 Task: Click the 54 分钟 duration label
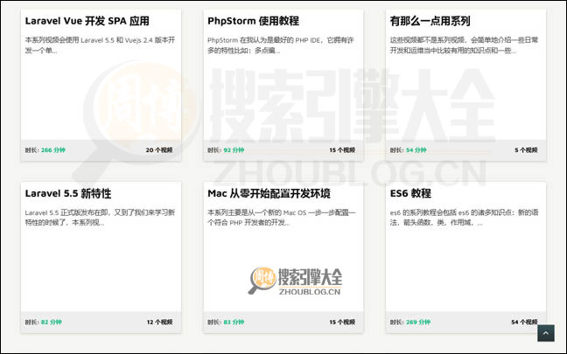coord(416,150)
